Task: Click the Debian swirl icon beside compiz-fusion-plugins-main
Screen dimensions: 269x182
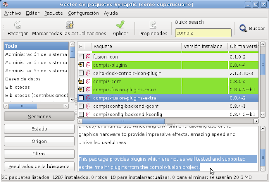Action: coord(88,89)
